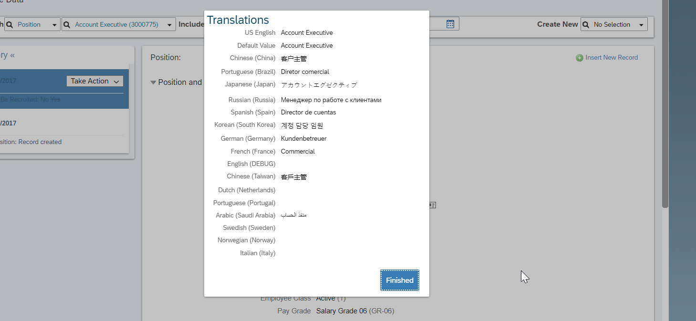
Task: Click the small card icon behind dialog
Action: tap(432, 205)
